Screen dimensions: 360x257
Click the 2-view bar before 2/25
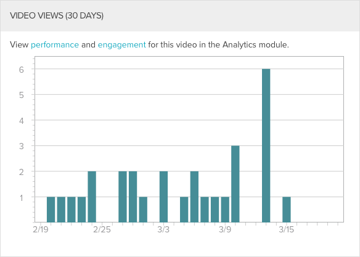pos(92,197)
